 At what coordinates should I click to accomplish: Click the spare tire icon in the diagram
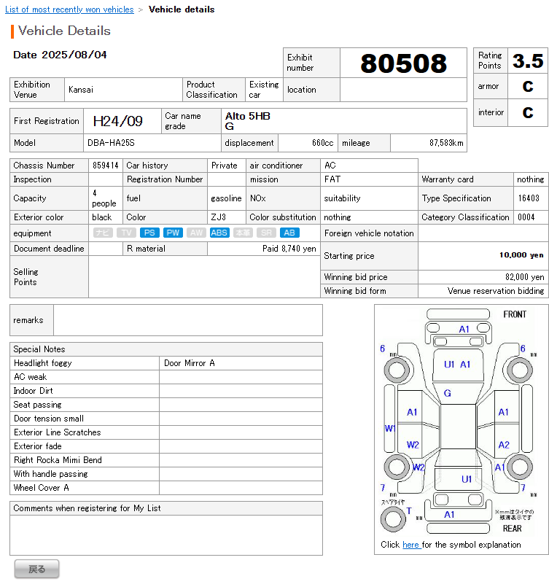[394, 519]
